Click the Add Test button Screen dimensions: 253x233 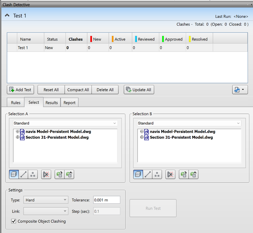20,90
